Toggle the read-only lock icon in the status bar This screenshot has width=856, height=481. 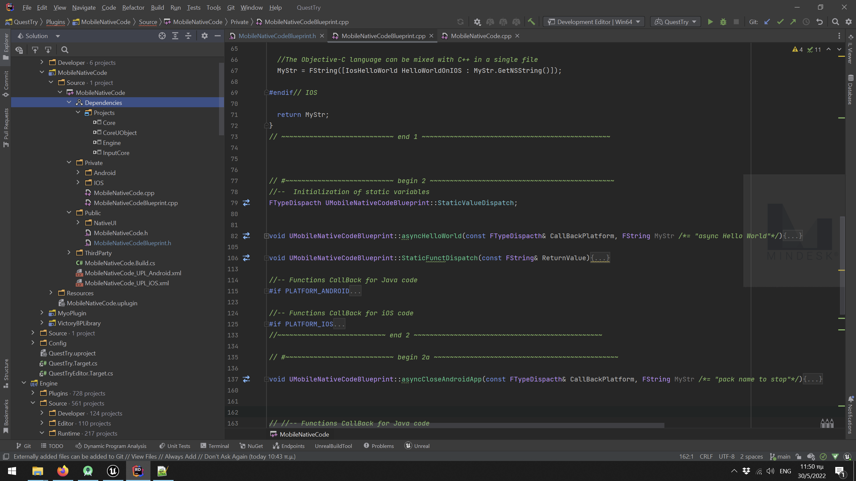(798, 457)
